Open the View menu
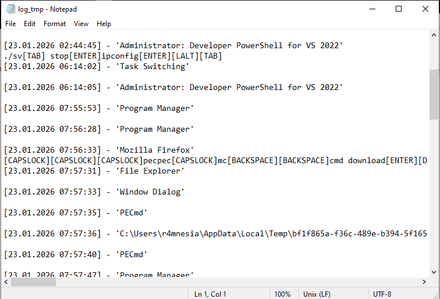The height and width of the screenshot is (299, 440). coord(81,24)
